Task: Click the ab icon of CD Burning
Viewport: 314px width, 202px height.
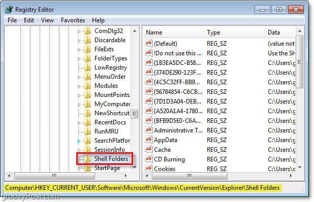Action: (x=148, y=159)
